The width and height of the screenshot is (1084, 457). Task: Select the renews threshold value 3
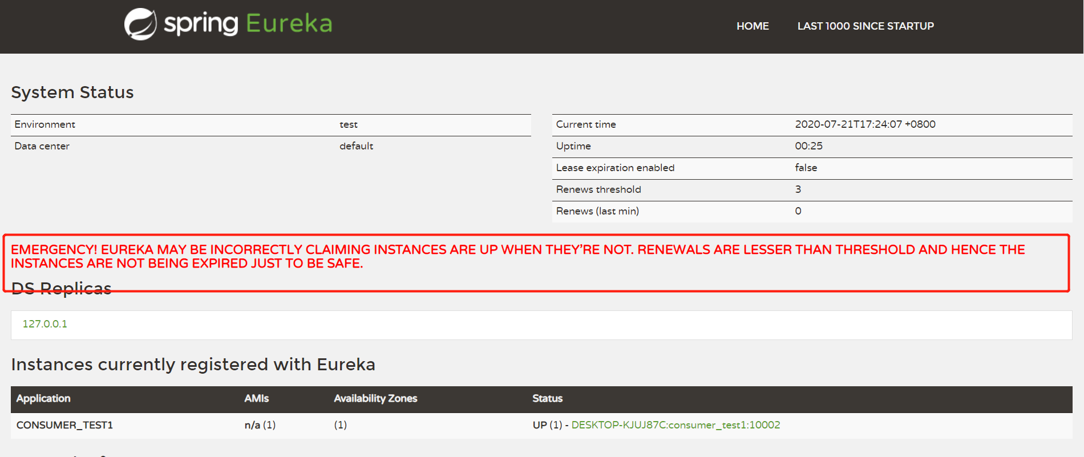tap(798, 189)
